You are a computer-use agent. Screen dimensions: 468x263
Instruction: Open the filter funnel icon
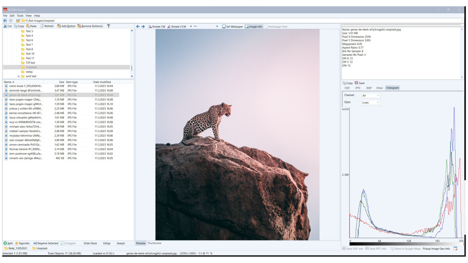point(109,26)
